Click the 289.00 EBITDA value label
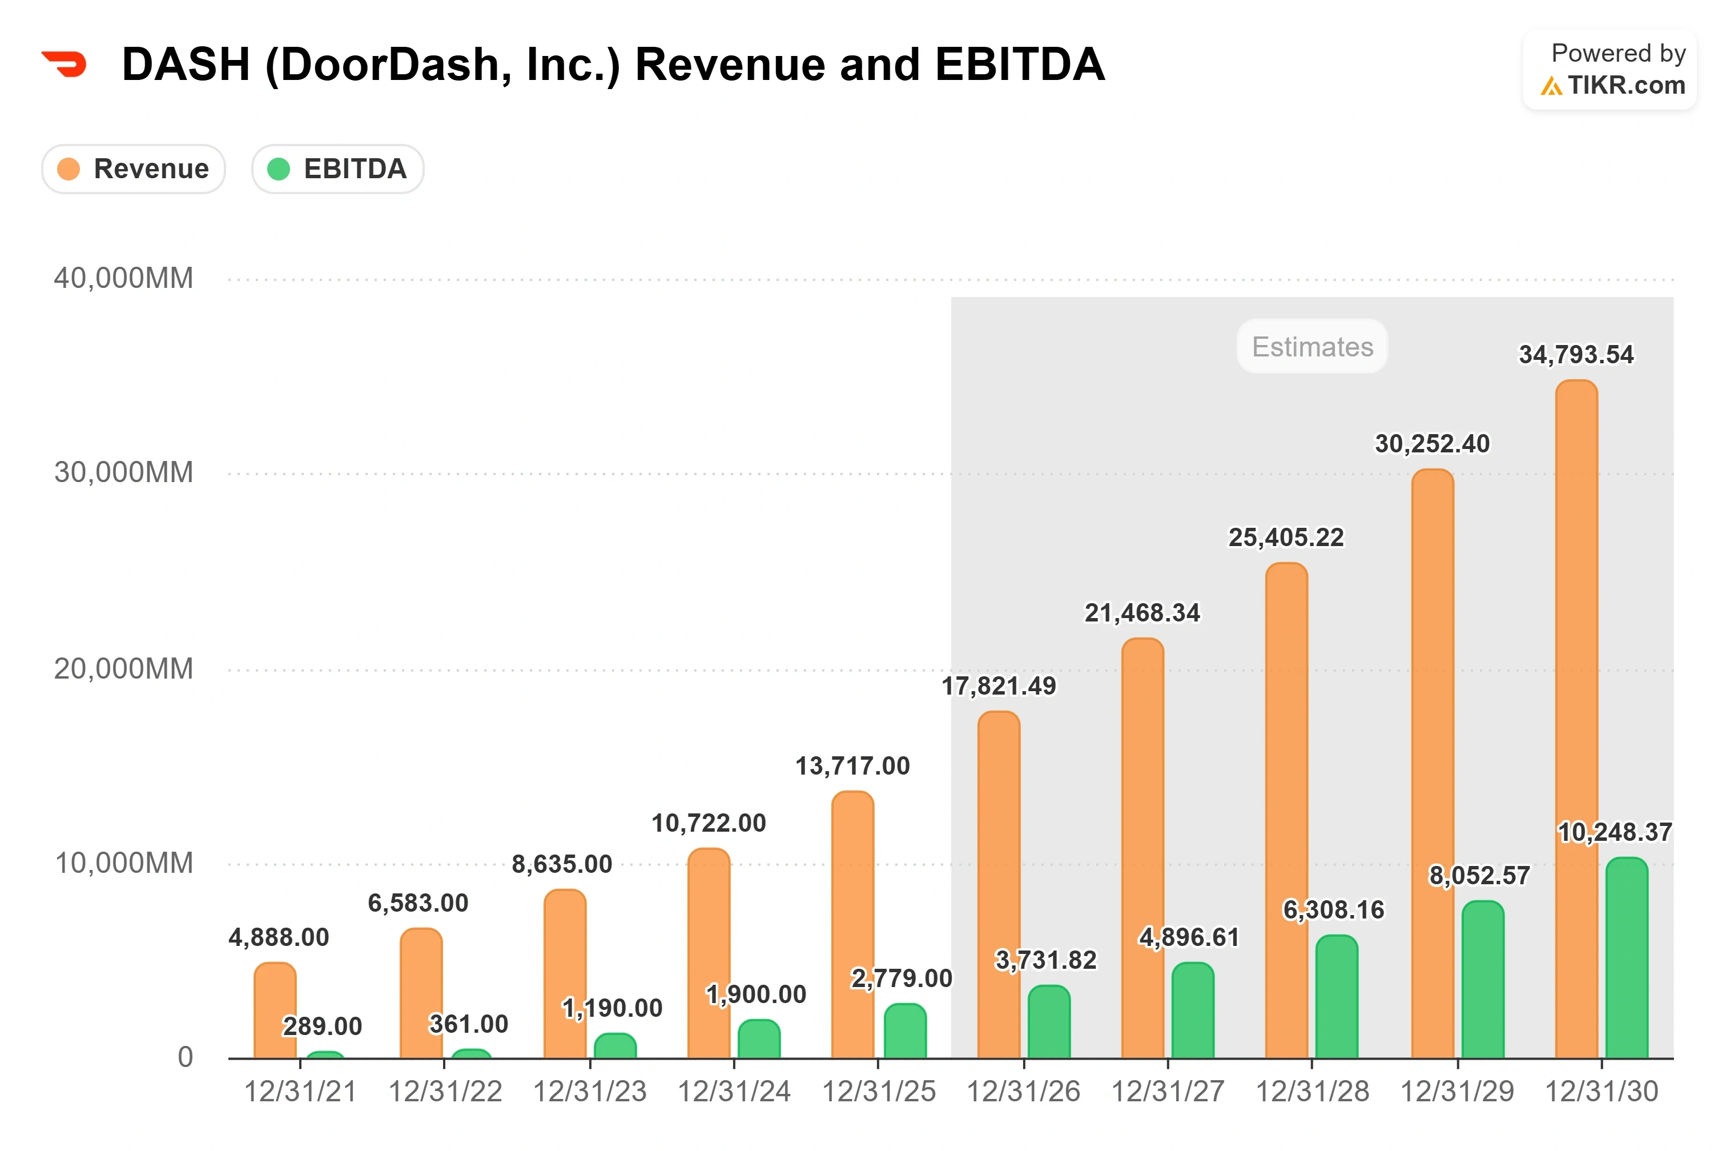Image resolution: width=1726 pixels, height=1151 pixels. tap(322, 1025)
